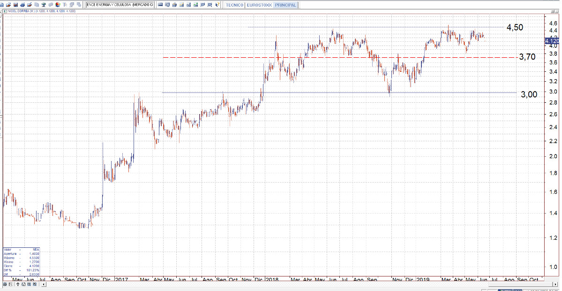The height and width of the screenshot is (291, 562).
Task: Select the PRINCIPAL tab
Action: tap(286, 5)
